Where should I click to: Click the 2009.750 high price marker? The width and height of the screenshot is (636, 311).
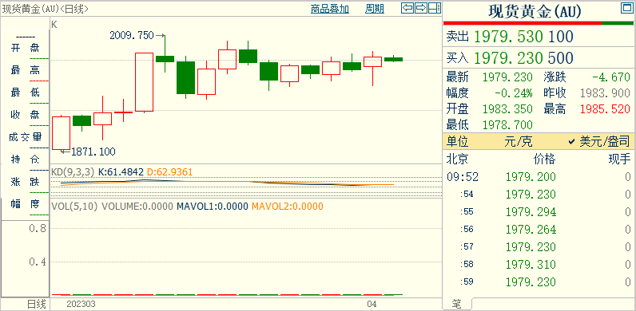(132, 36)
